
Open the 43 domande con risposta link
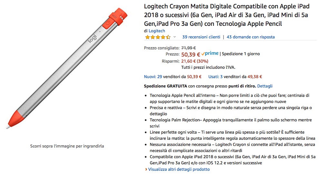tap(251, 37)
